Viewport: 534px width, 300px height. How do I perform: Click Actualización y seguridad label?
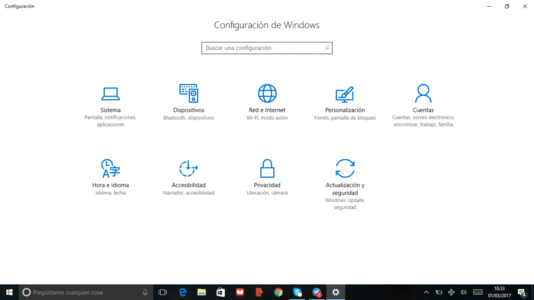pos(345,189)
